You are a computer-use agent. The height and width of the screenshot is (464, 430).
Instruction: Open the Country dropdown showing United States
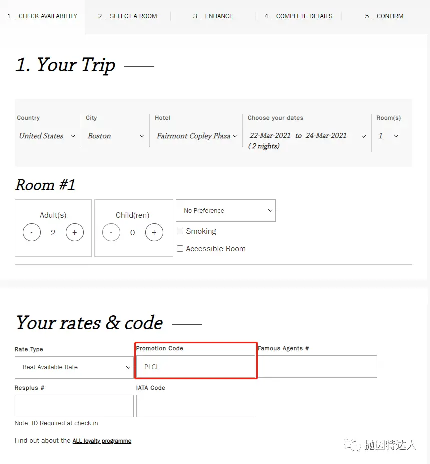47,136
